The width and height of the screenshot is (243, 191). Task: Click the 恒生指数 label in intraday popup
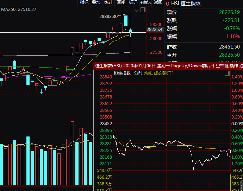coord(122,73)
